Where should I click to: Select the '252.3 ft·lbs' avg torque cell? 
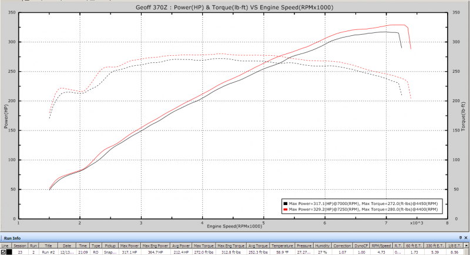coord(258,252)
